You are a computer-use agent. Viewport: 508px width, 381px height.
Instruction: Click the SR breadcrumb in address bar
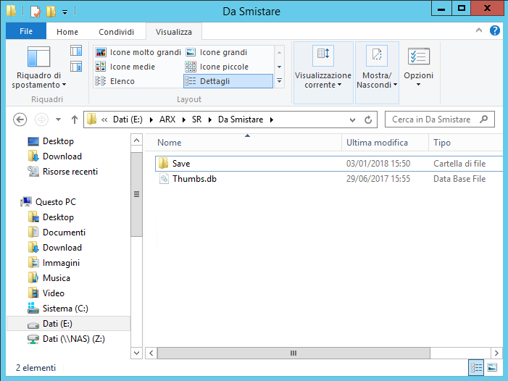pos(196,120)
